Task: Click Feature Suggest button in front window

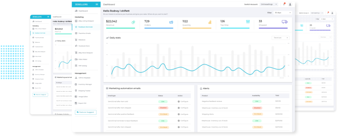Action: pos(85,112)
